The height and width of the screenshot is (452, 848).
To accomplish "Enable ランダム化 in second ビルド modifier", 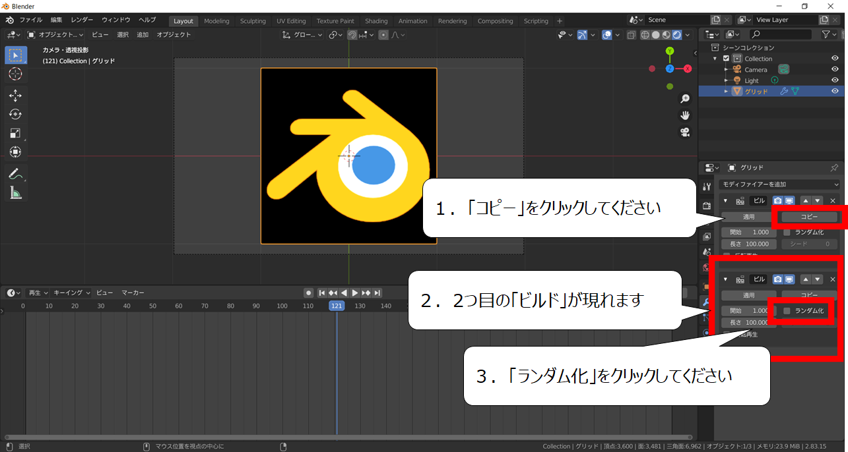I will click(x=787, y=310).
